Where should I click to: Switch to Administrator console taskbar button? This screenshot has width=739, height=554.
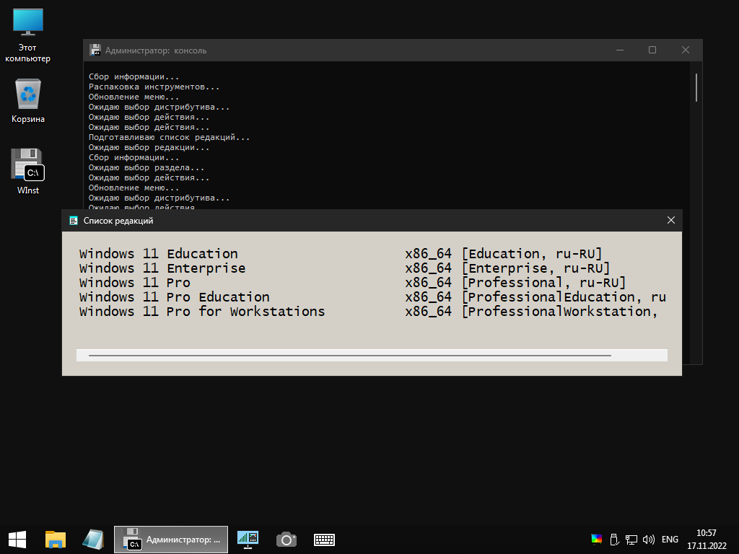pos(171,540)
